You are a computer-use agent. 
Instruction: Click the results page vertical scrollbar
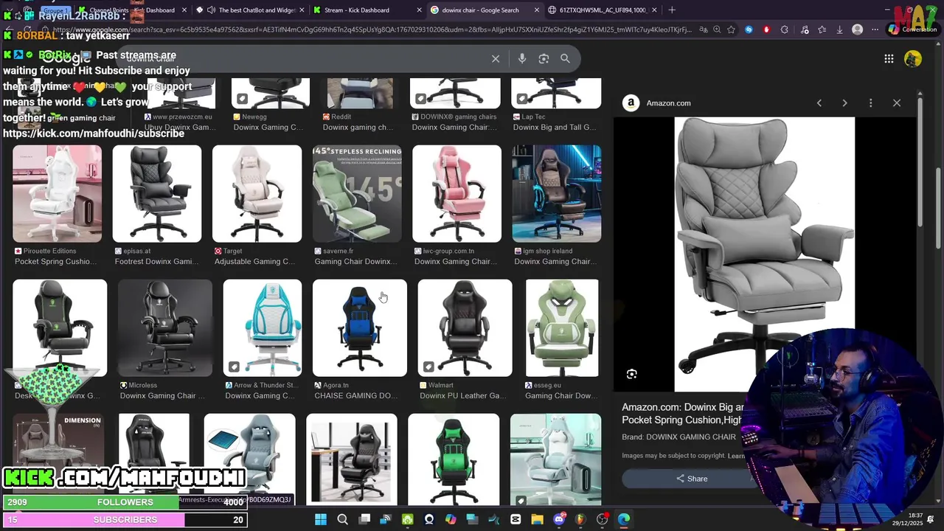point(939,208)
